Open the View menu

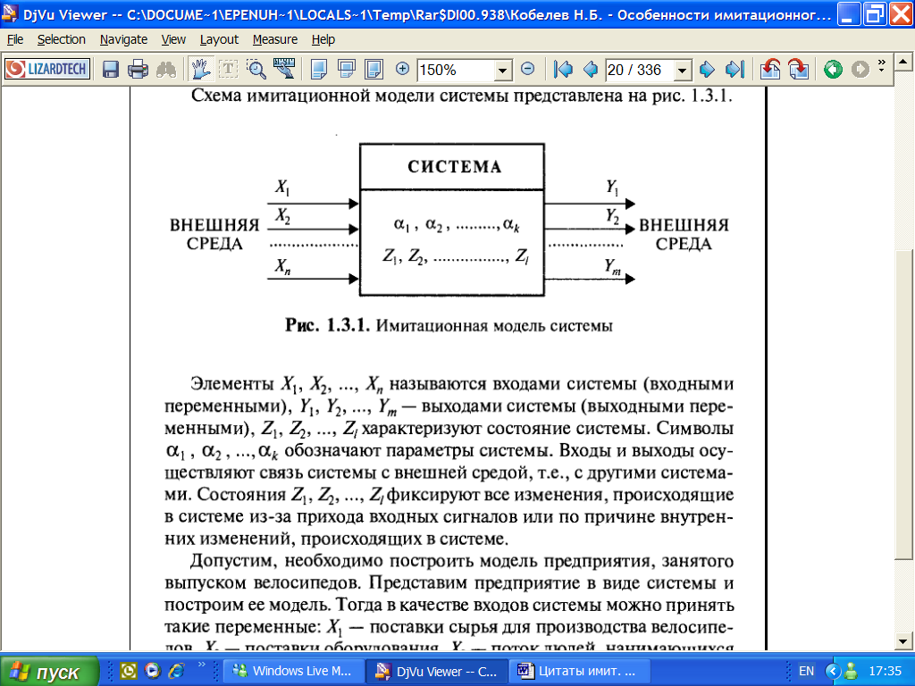pyautogui.click(x=173, y=39)
